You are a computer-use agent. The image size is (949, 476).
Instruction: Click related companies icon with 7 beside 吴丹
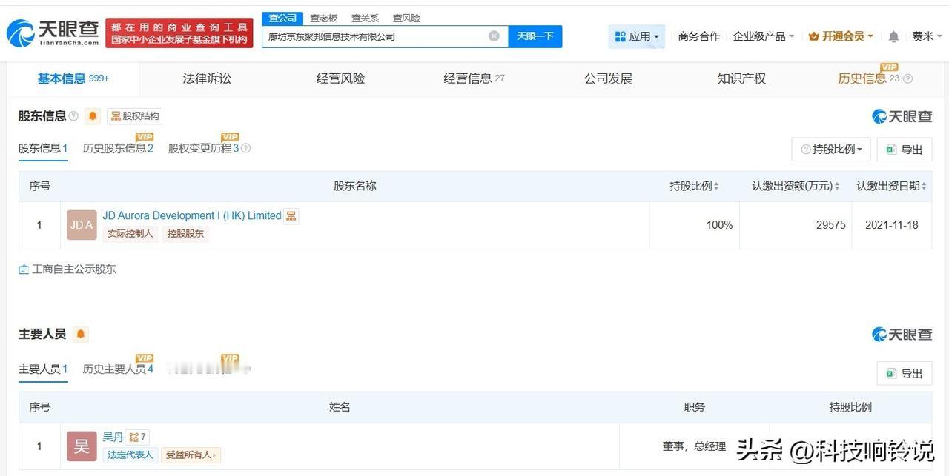click(137, 437)
